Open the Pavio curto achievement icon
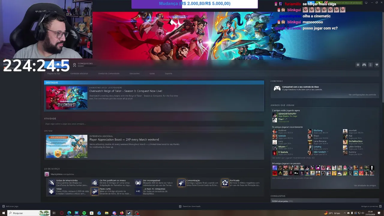 [x=95, y=191]
